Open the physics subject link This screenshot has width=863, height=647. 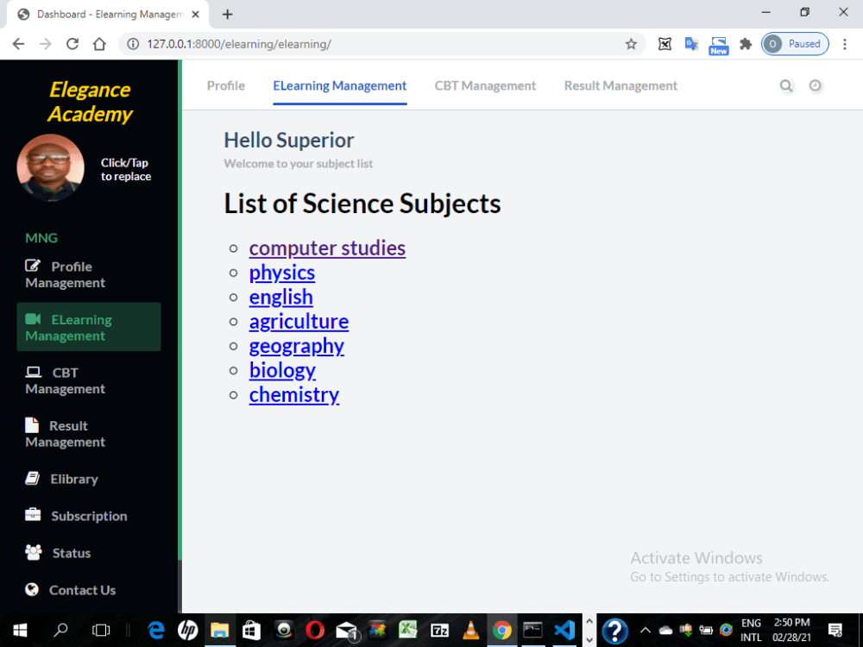(281, 272)
